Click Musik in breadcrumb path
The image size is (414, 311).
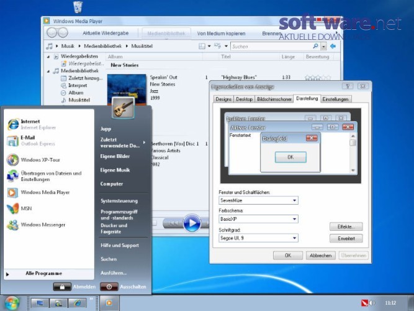(x=68, y=46)
